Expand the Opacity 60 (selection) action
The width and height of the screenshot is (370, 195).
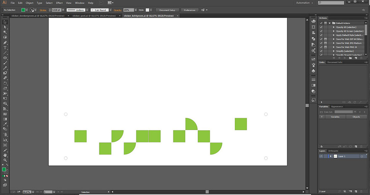point(334,27)
